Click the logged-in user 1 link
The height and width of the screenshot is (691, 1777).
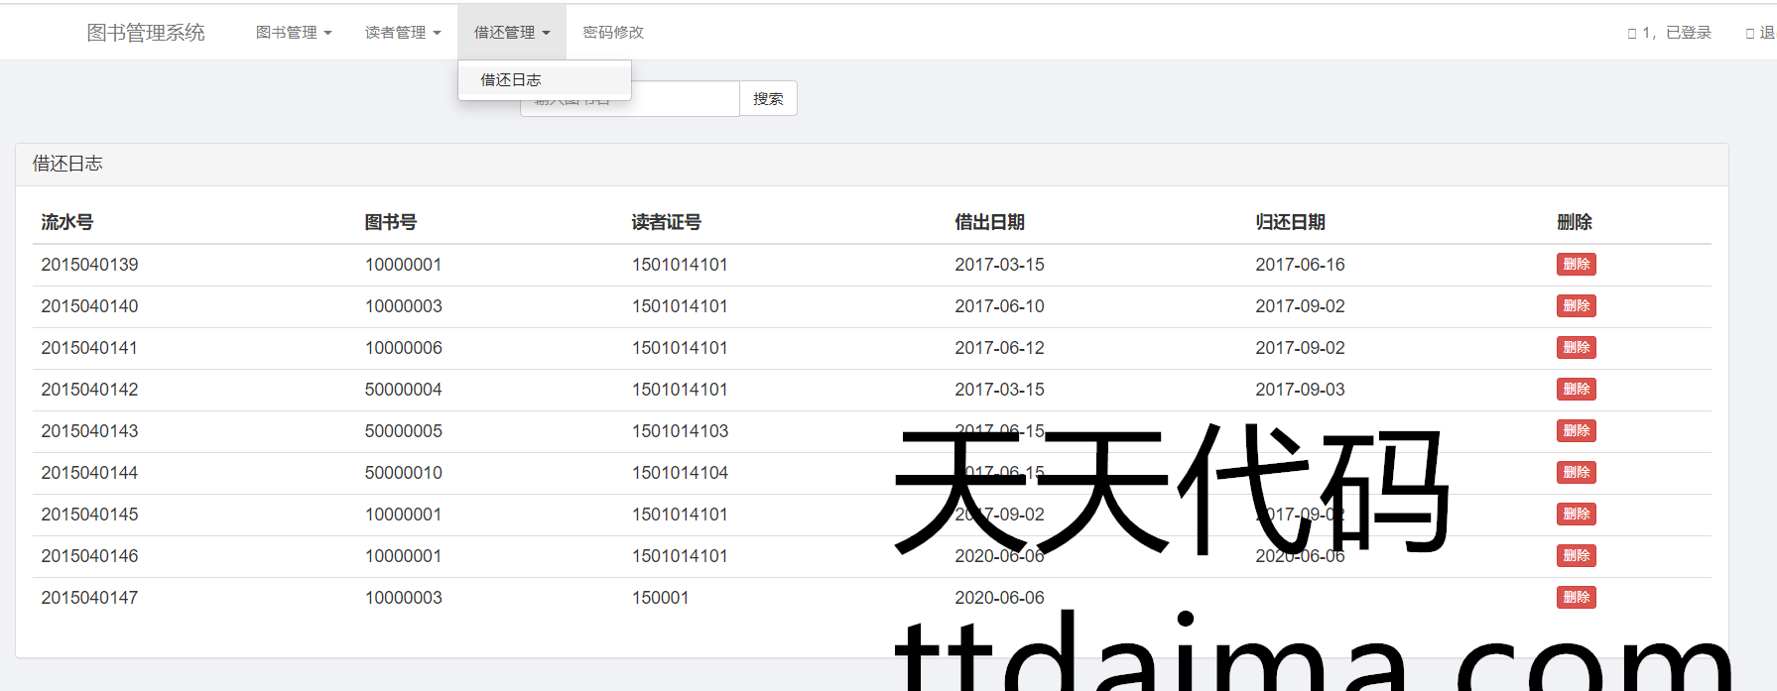pyautogui.click(x=1671, y=33)
